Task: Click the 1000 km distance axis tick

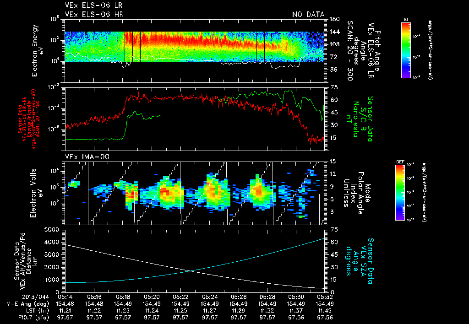Action: pos(51,280)
